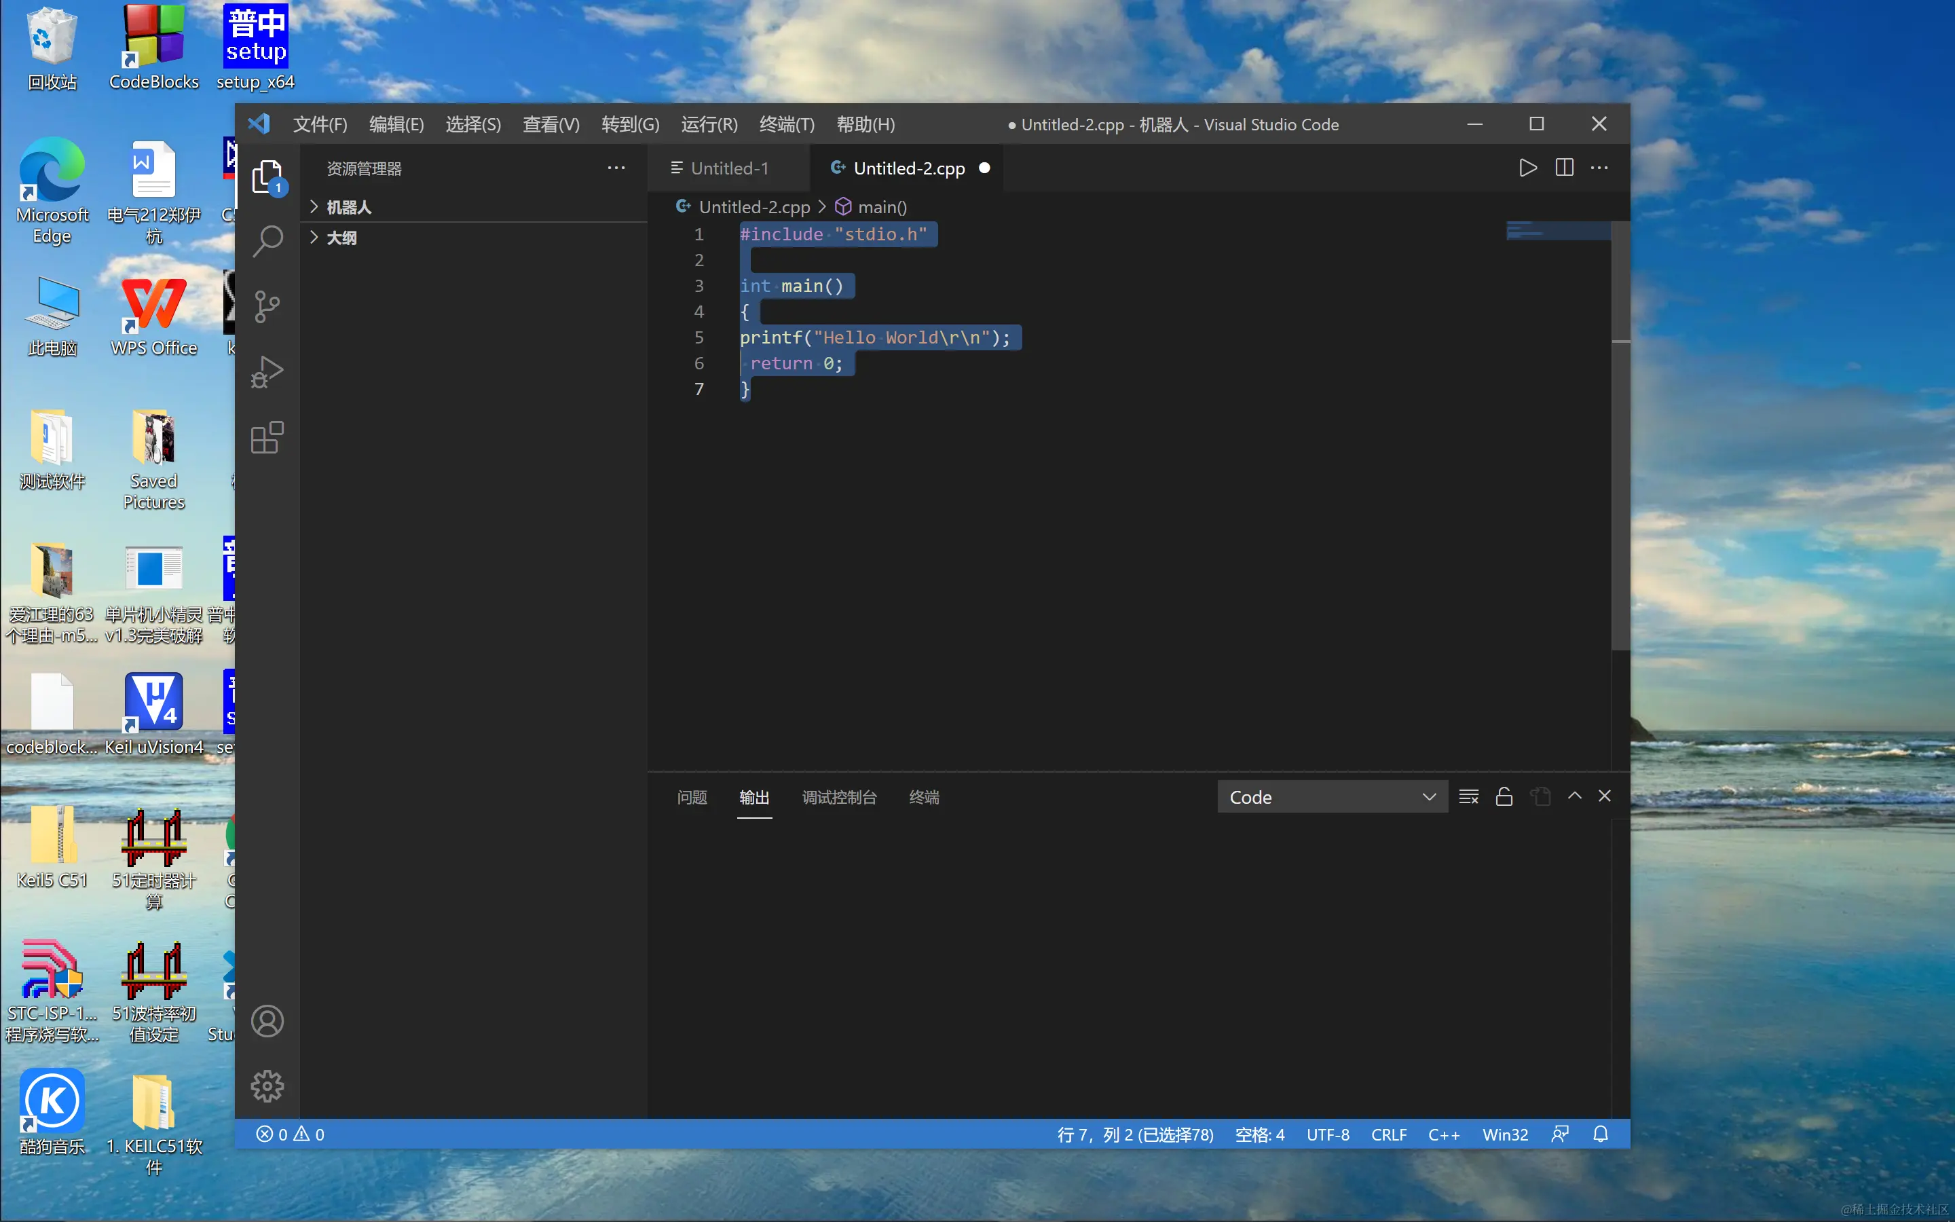The width and height of the screenshot is (1955, 1222).
Task: Open the Search view in activity bar
Action: tap(267, 241)
